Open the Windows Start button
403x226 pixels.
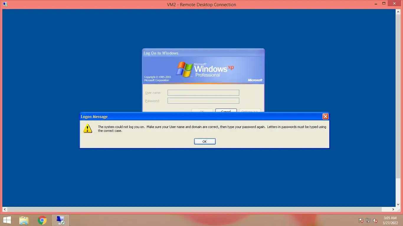tap(7, 220)
